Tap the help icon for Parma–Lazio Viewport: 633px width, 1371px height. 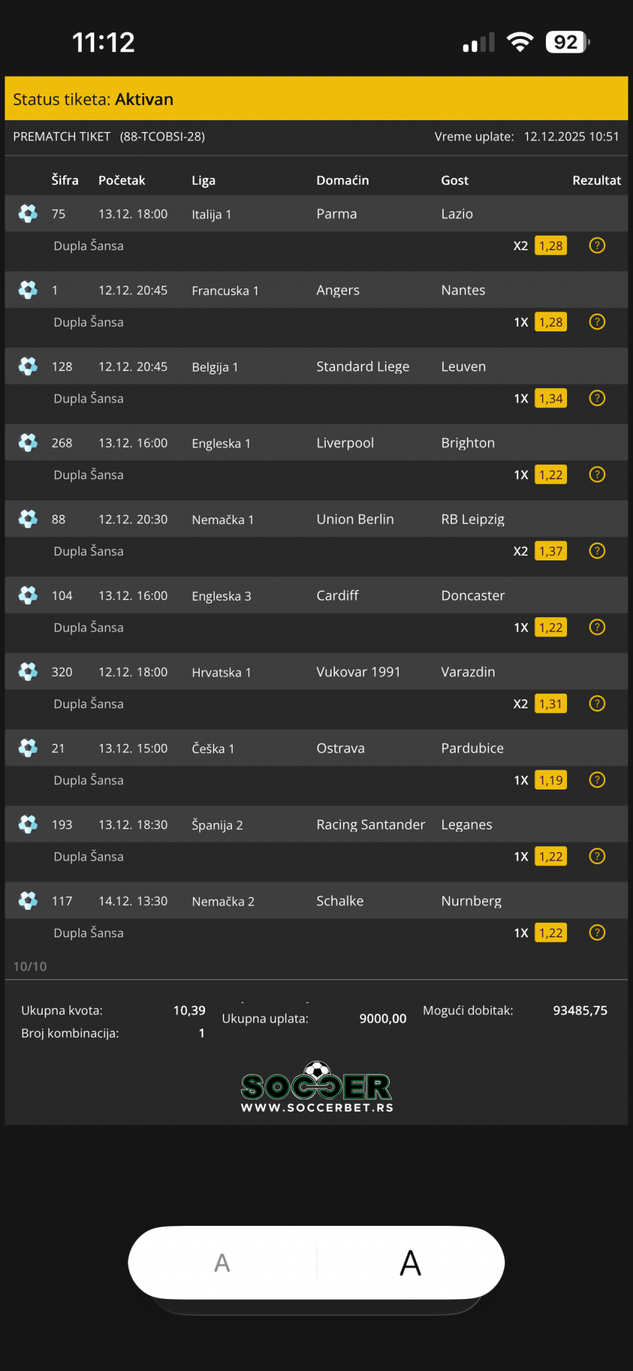[597, 246]
